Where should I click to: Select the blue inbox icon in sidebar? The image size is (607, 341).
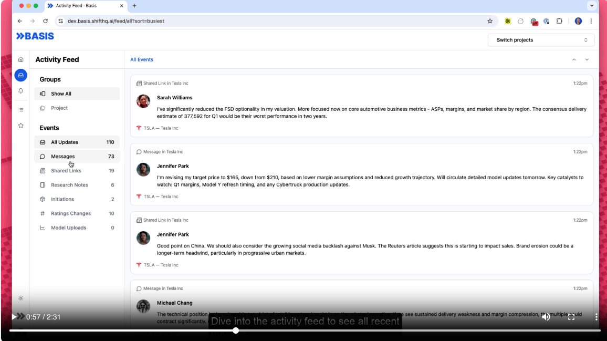pos(21,75)
